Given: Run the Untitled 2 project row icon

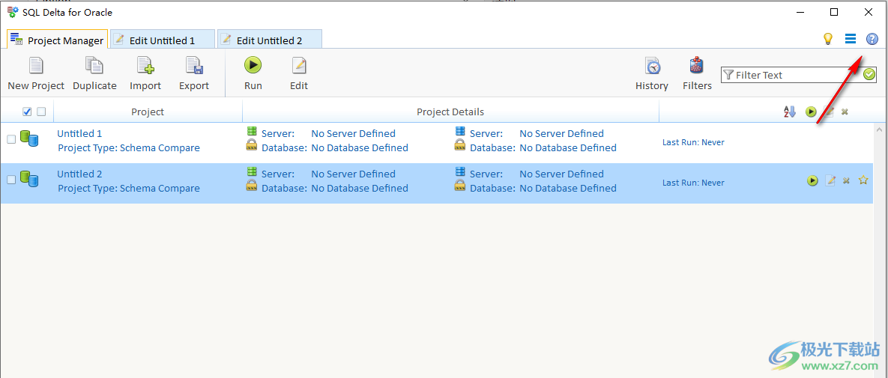Looking at the screenshot, I should (x=812, y=180).
